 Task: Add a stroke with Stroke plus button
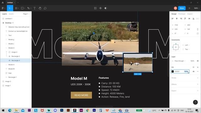[198, 78]
